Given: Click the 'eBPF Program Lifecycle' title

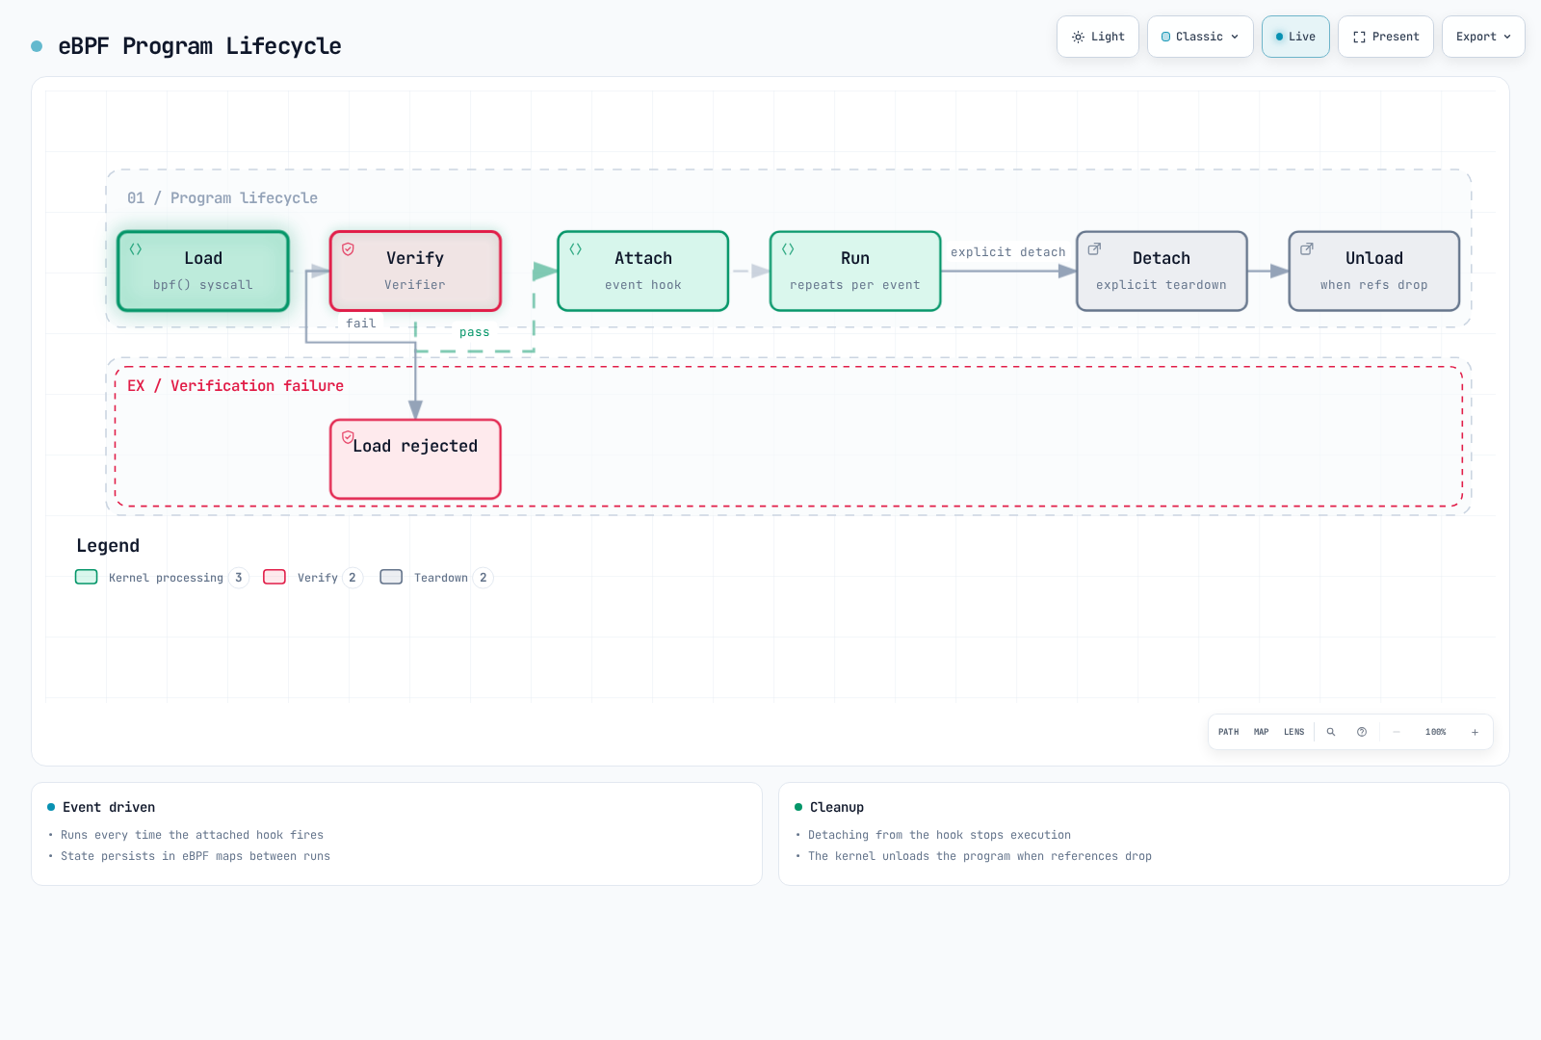Looking at the screenshot, I should click(x=199, y=46).
